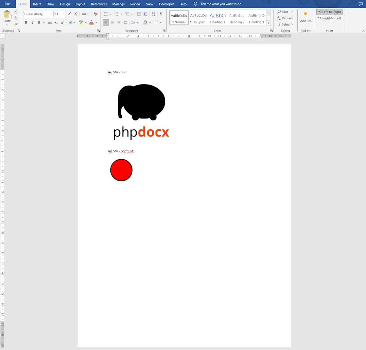Sort paragraph text A to Z
The image size is (366, 350).
[x=153, y=14]
